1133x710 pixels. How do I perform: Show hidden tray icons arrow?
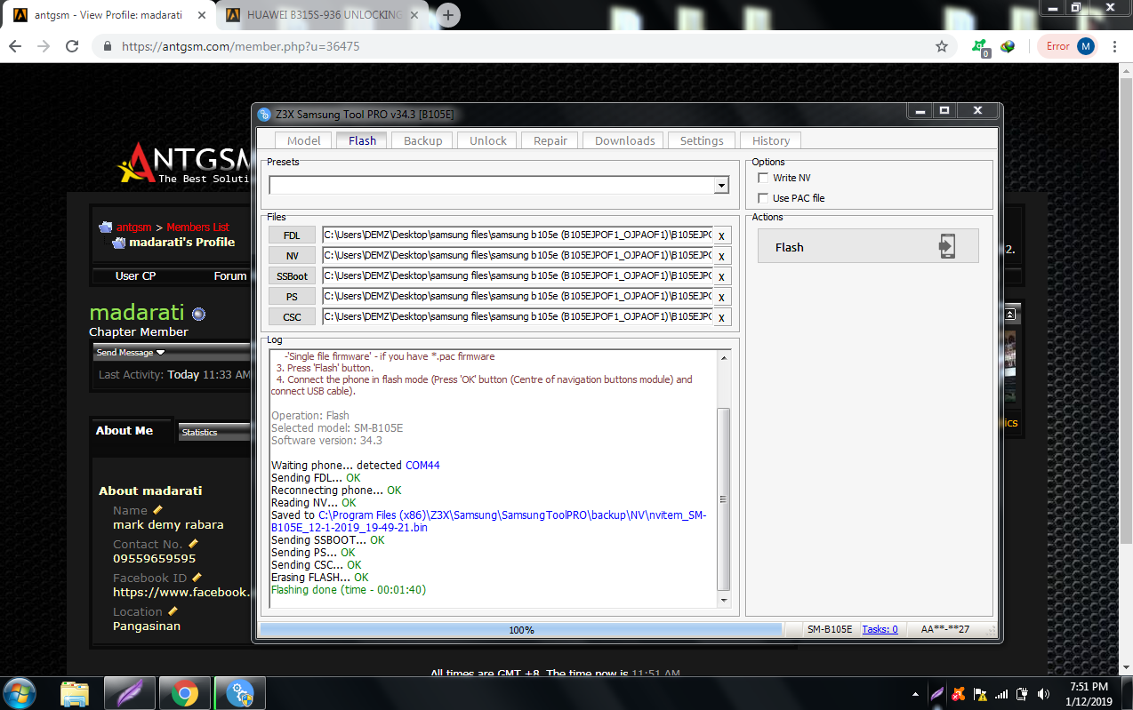[916, 693]
